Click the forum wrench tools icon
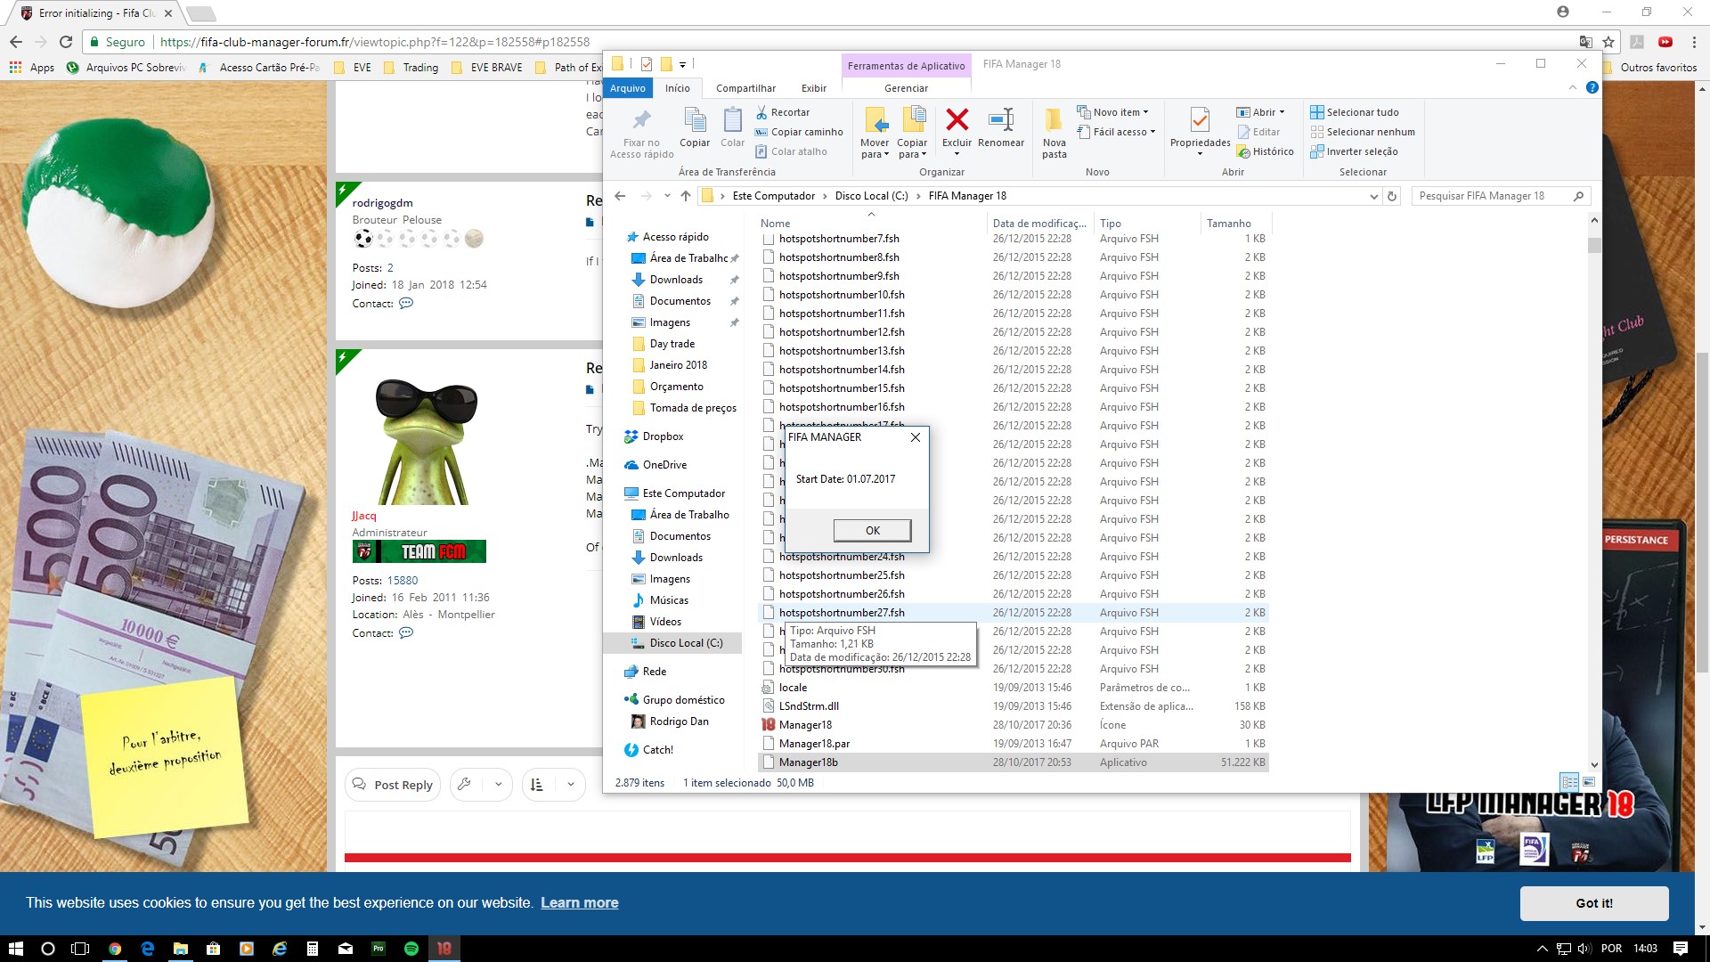1710x962 pixels. pos(464,784)
